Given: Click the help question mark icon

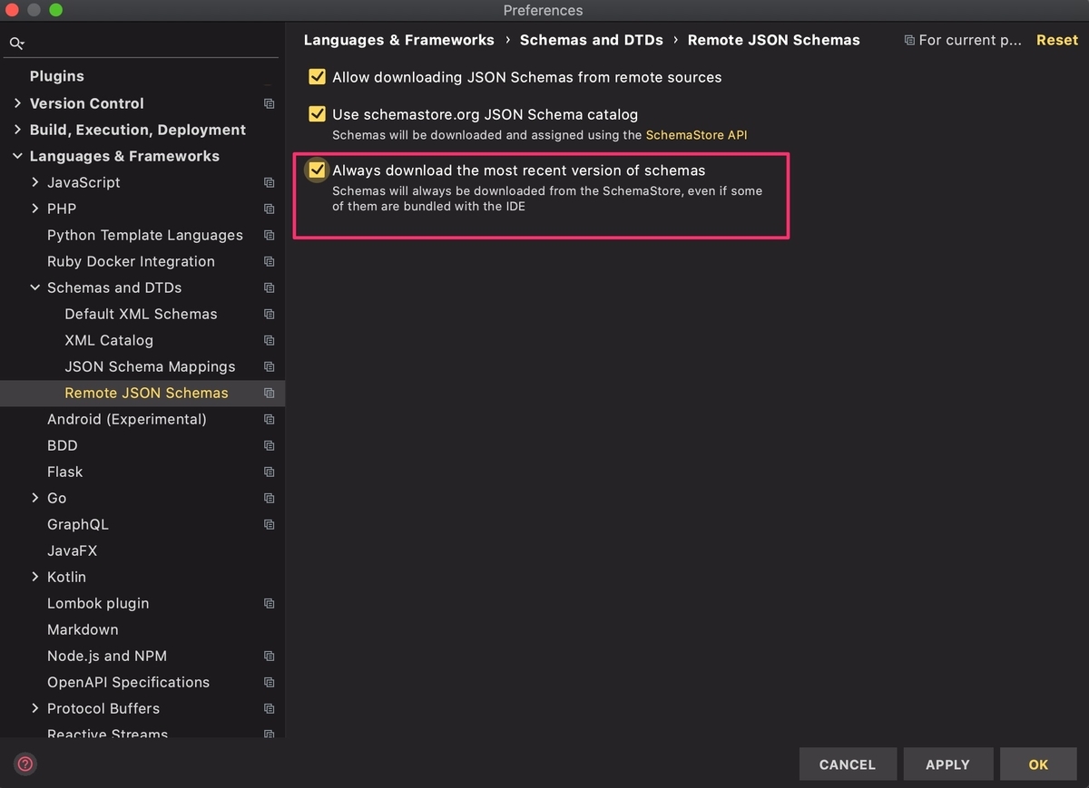Looking at the screenshot, I should tap(25, 764).
